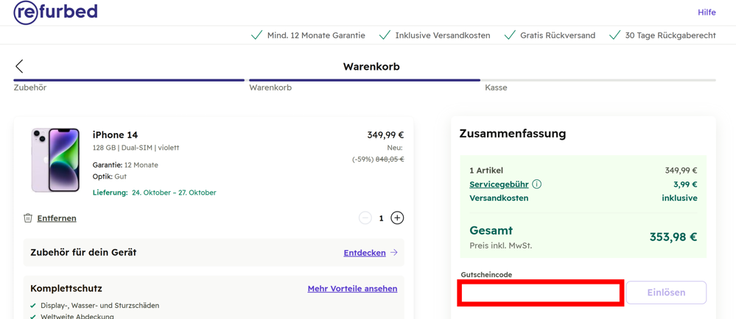
Task: Select the Kasse progress step
Action: 496,87
